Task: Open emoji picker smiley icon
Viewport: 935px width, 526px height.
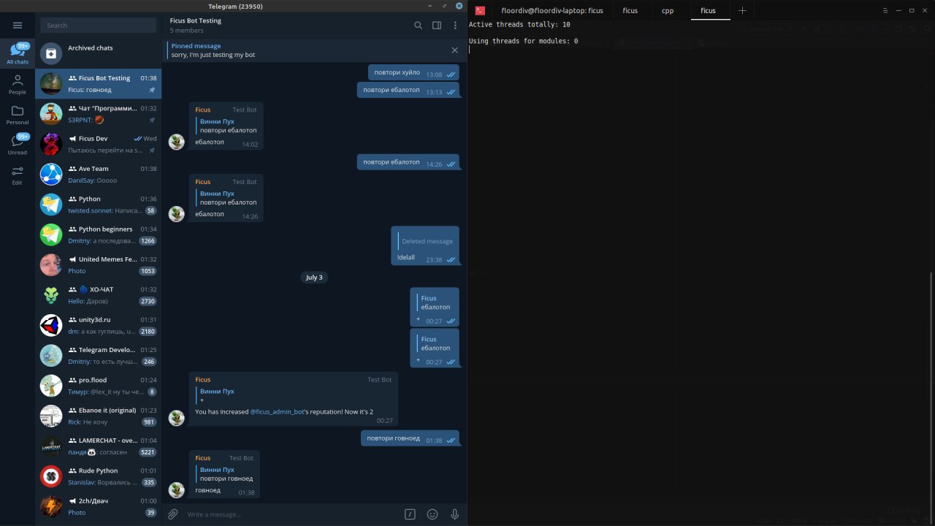Action: click(x=432, y=514)
